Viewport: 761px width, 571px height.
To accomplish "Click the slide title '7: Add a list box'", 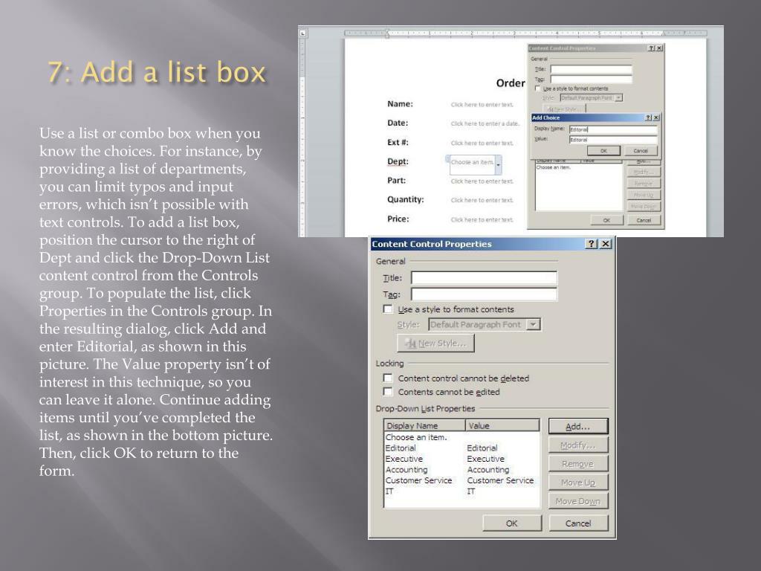I will [x=157, y=72].
